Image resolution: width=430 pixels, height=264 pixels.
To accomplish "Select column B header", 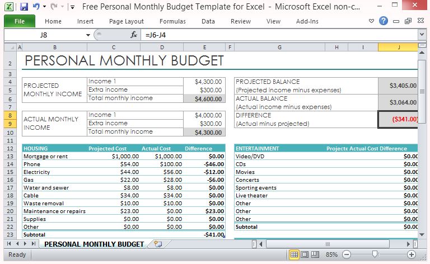I will pos(55,48).
